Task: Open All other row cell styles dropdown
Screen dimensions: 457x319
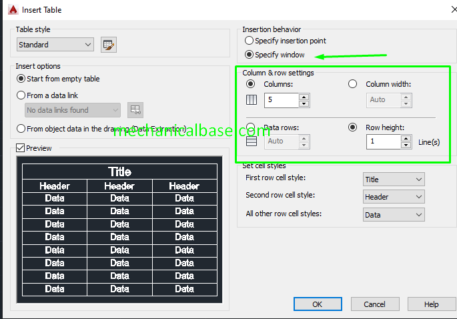Action: pyautogui.click(x=394, y=215)
